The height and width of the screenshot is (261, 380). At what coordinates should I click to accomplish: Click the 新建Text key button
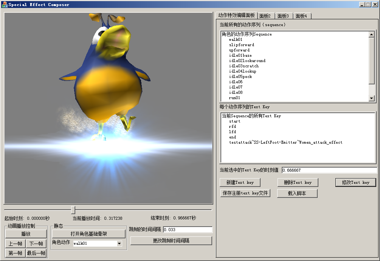coord(240,182)
